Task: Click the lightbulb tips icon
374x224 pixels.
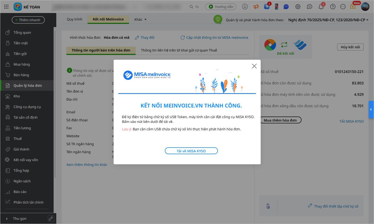Action: (x=218, y=19)
